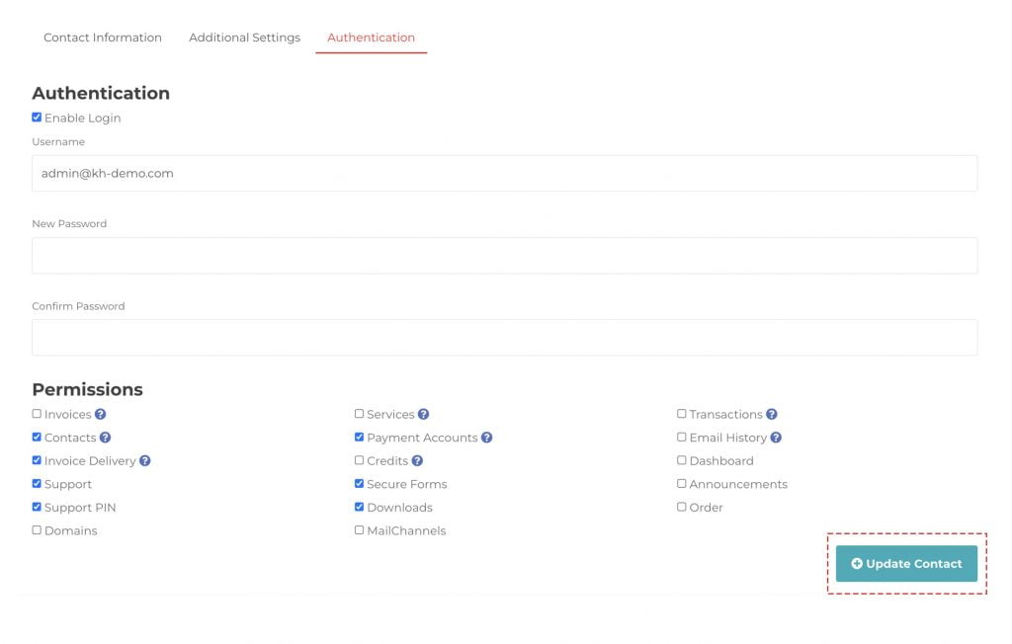Open help icon next to Contacts
This screenshot has height=644, width=1012.
pyautogui.click(x=105, y=438)
